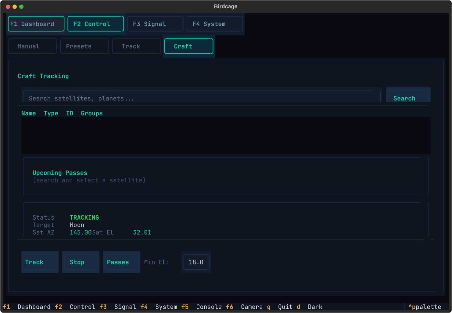Click the Track button below status
The width and height of the screenshot is (452, 313).
pos(40,262)
